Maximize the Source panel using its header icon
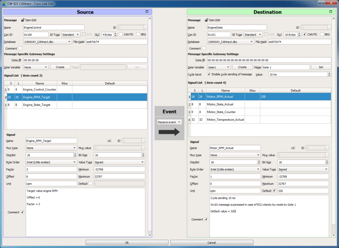 pos(147,12)
